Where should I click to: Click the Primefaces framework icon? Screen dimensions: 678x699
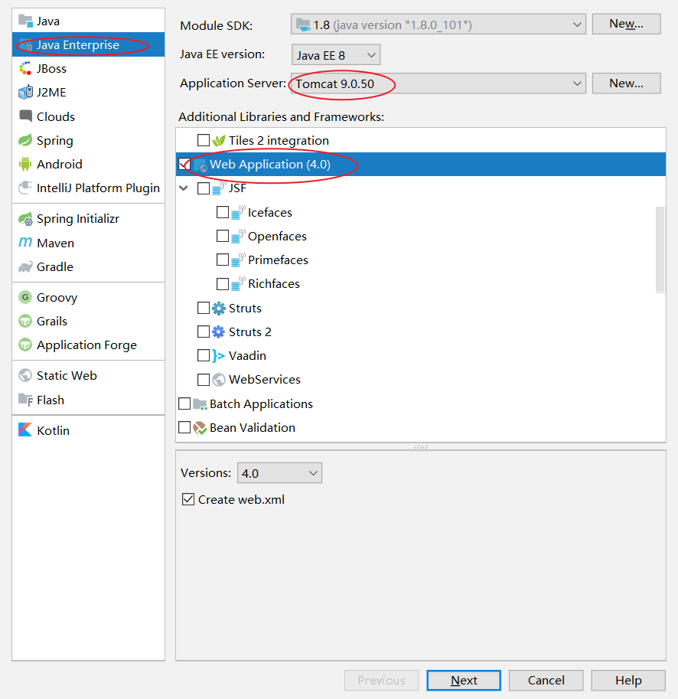238,260
